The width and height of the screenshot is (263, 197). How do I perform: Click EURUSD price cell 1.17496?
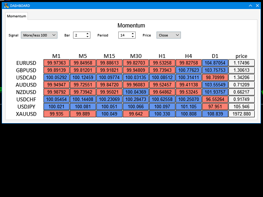pyautogui.click(x=242, y=63)
